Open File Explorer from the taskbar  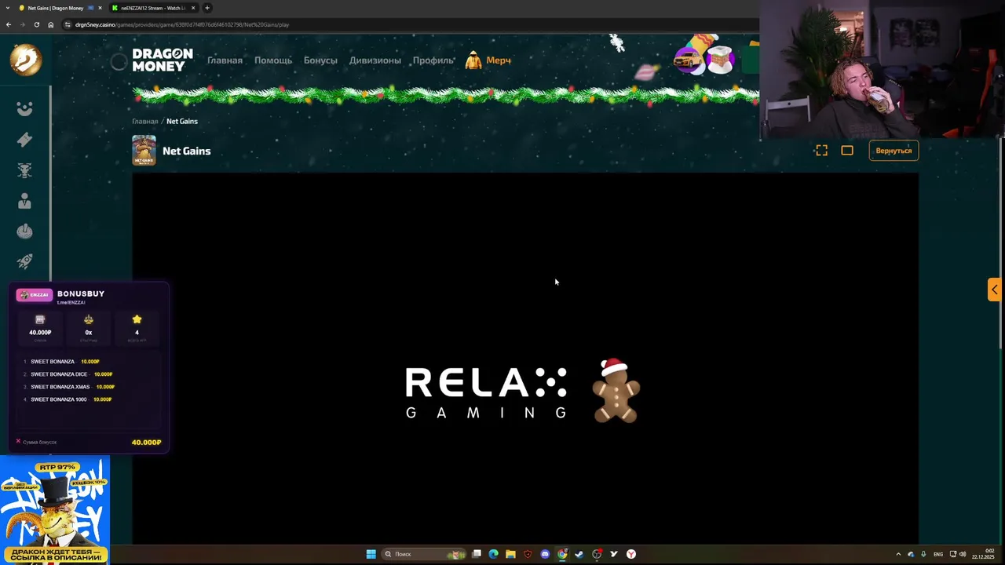coord(510,554)
